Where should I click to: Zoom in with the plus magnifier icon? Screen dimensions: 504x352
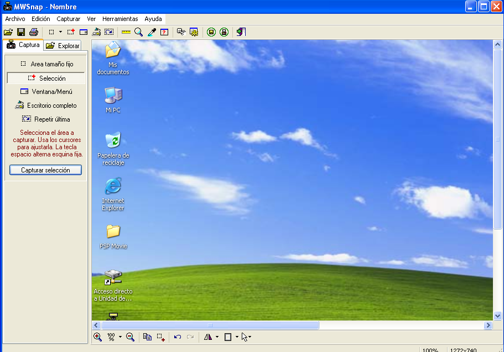click(x=97, y=337)
